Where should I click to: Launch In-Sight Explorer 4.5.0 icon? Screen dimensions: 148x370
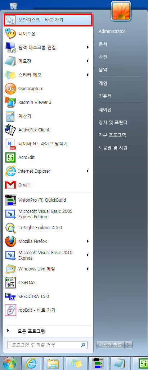pyautogui.click(x=10, y=228)
